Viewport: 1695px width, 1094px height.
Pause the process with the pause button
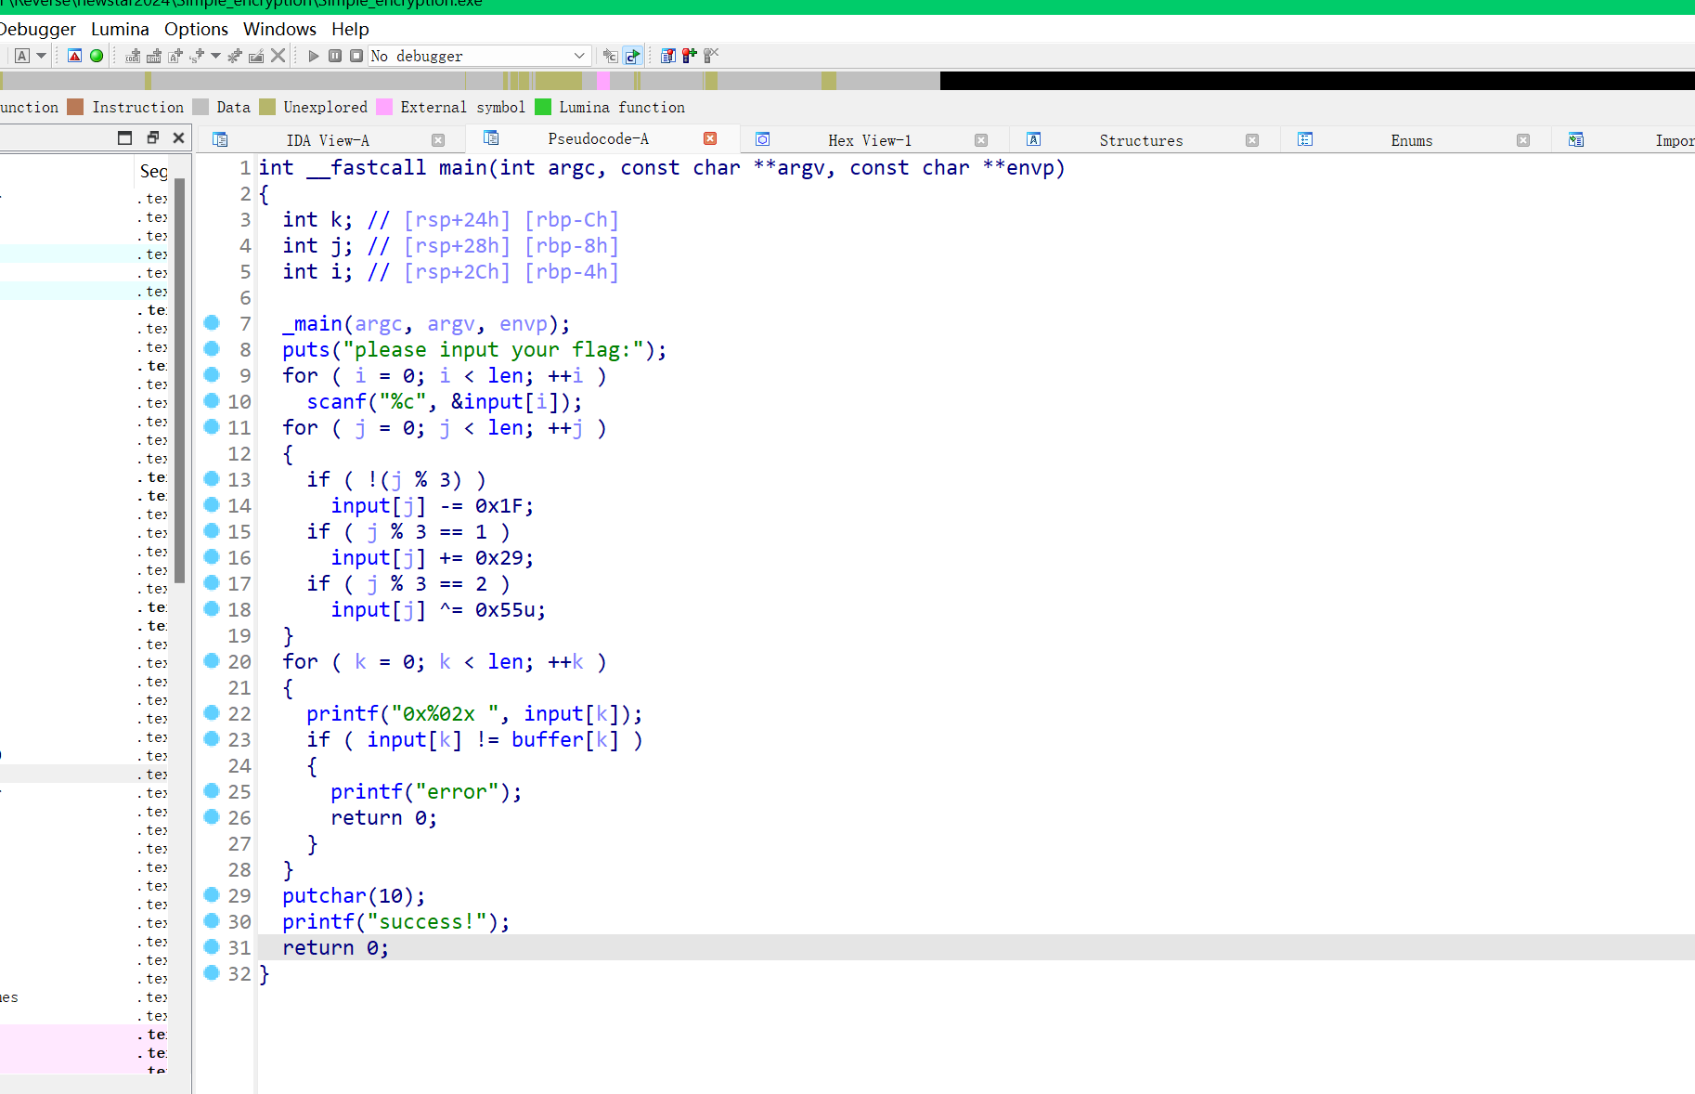pyautogui.click(x=335, y=56)
